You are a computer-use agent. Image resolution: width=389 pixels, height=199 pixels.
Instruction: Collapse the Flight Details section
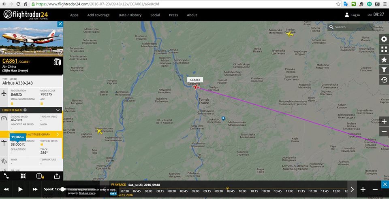[x=58, y=110]
